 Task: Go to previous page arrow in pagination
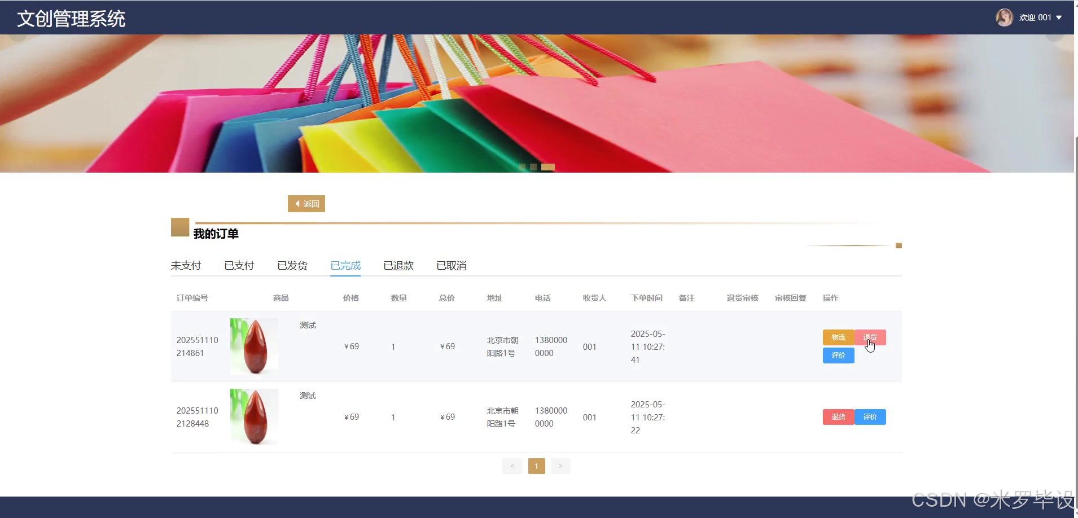[x=512, y=466]
